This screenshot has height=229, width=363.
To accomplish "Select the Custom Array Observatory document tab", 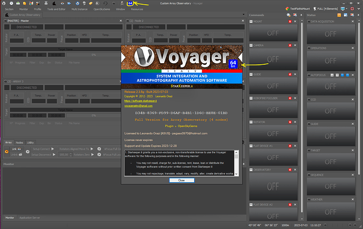I will 23,15.
